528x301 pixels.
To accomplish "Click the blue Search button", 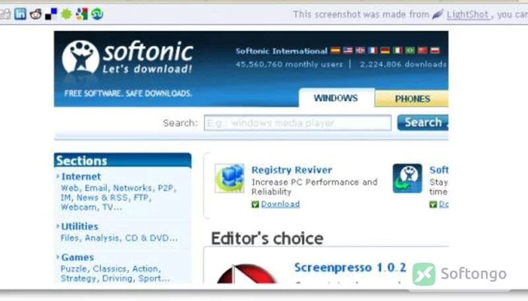I will pos(423,123).
